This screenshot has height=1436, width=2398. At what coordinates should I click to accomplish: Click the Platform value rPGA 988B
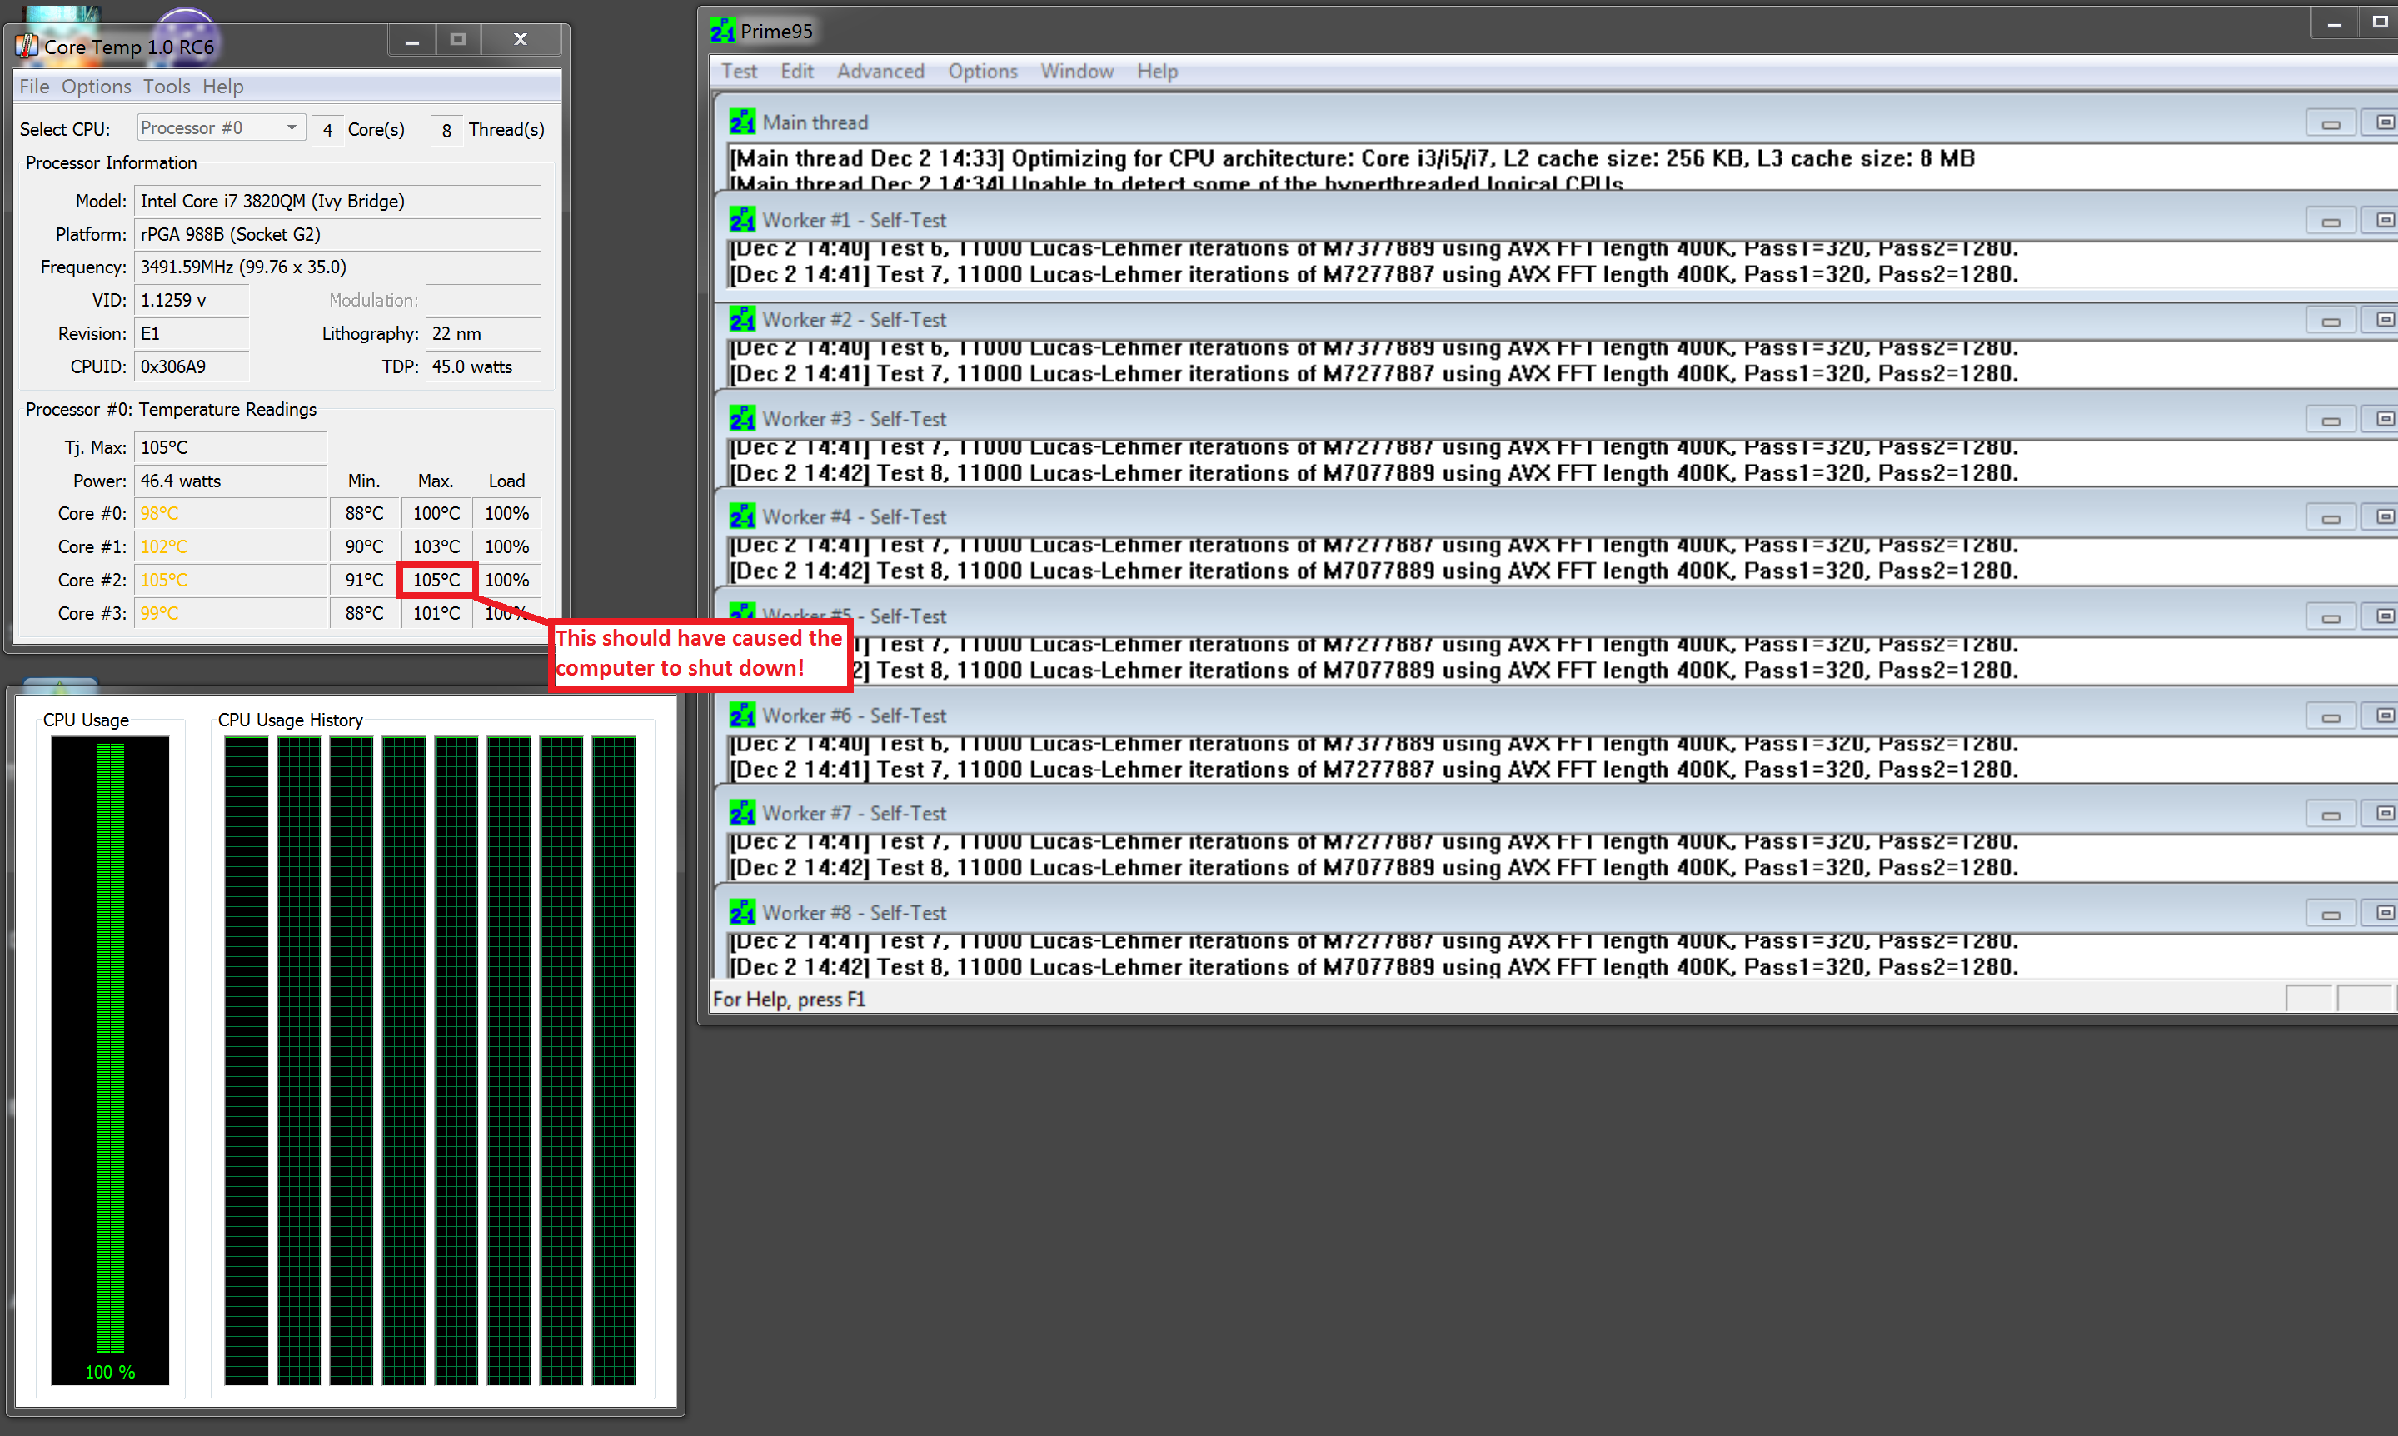(337, 233)
